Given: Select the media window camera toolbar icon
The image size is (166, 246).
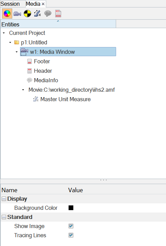Looking at the screenshot, I should pos(17,14).
